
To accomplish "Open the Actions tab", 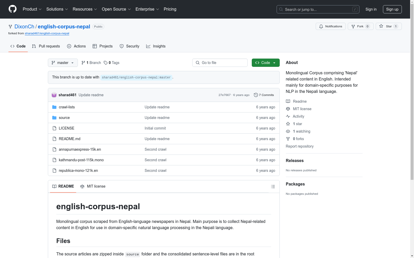I will point(76,46).
